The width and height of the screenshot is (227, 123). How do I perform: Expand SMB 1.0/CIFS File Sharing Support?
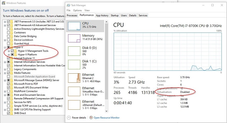(5, 110)
